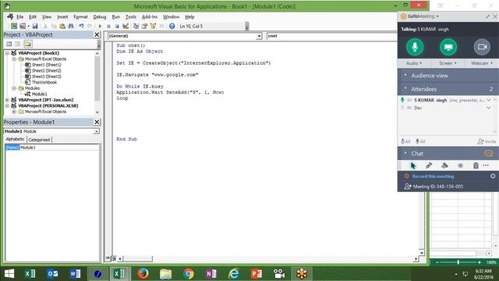The image size is (499, 281).
Task: Click the Excel zoom slider handle
Action: click(x=458, y=262)
